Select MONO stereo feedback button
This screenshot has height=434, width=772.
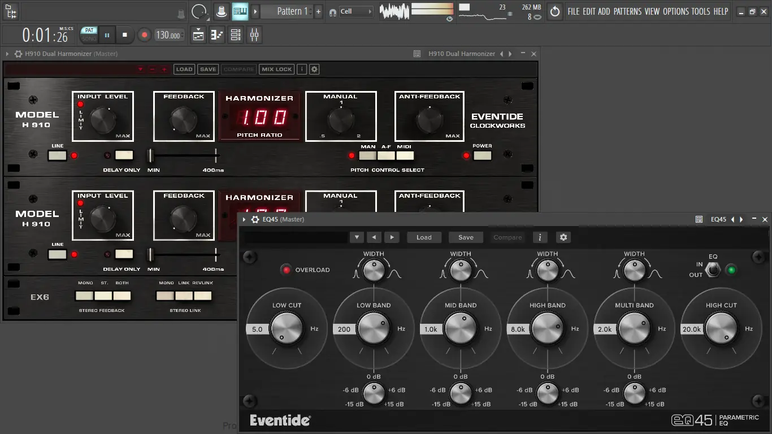tap(84, 296)
